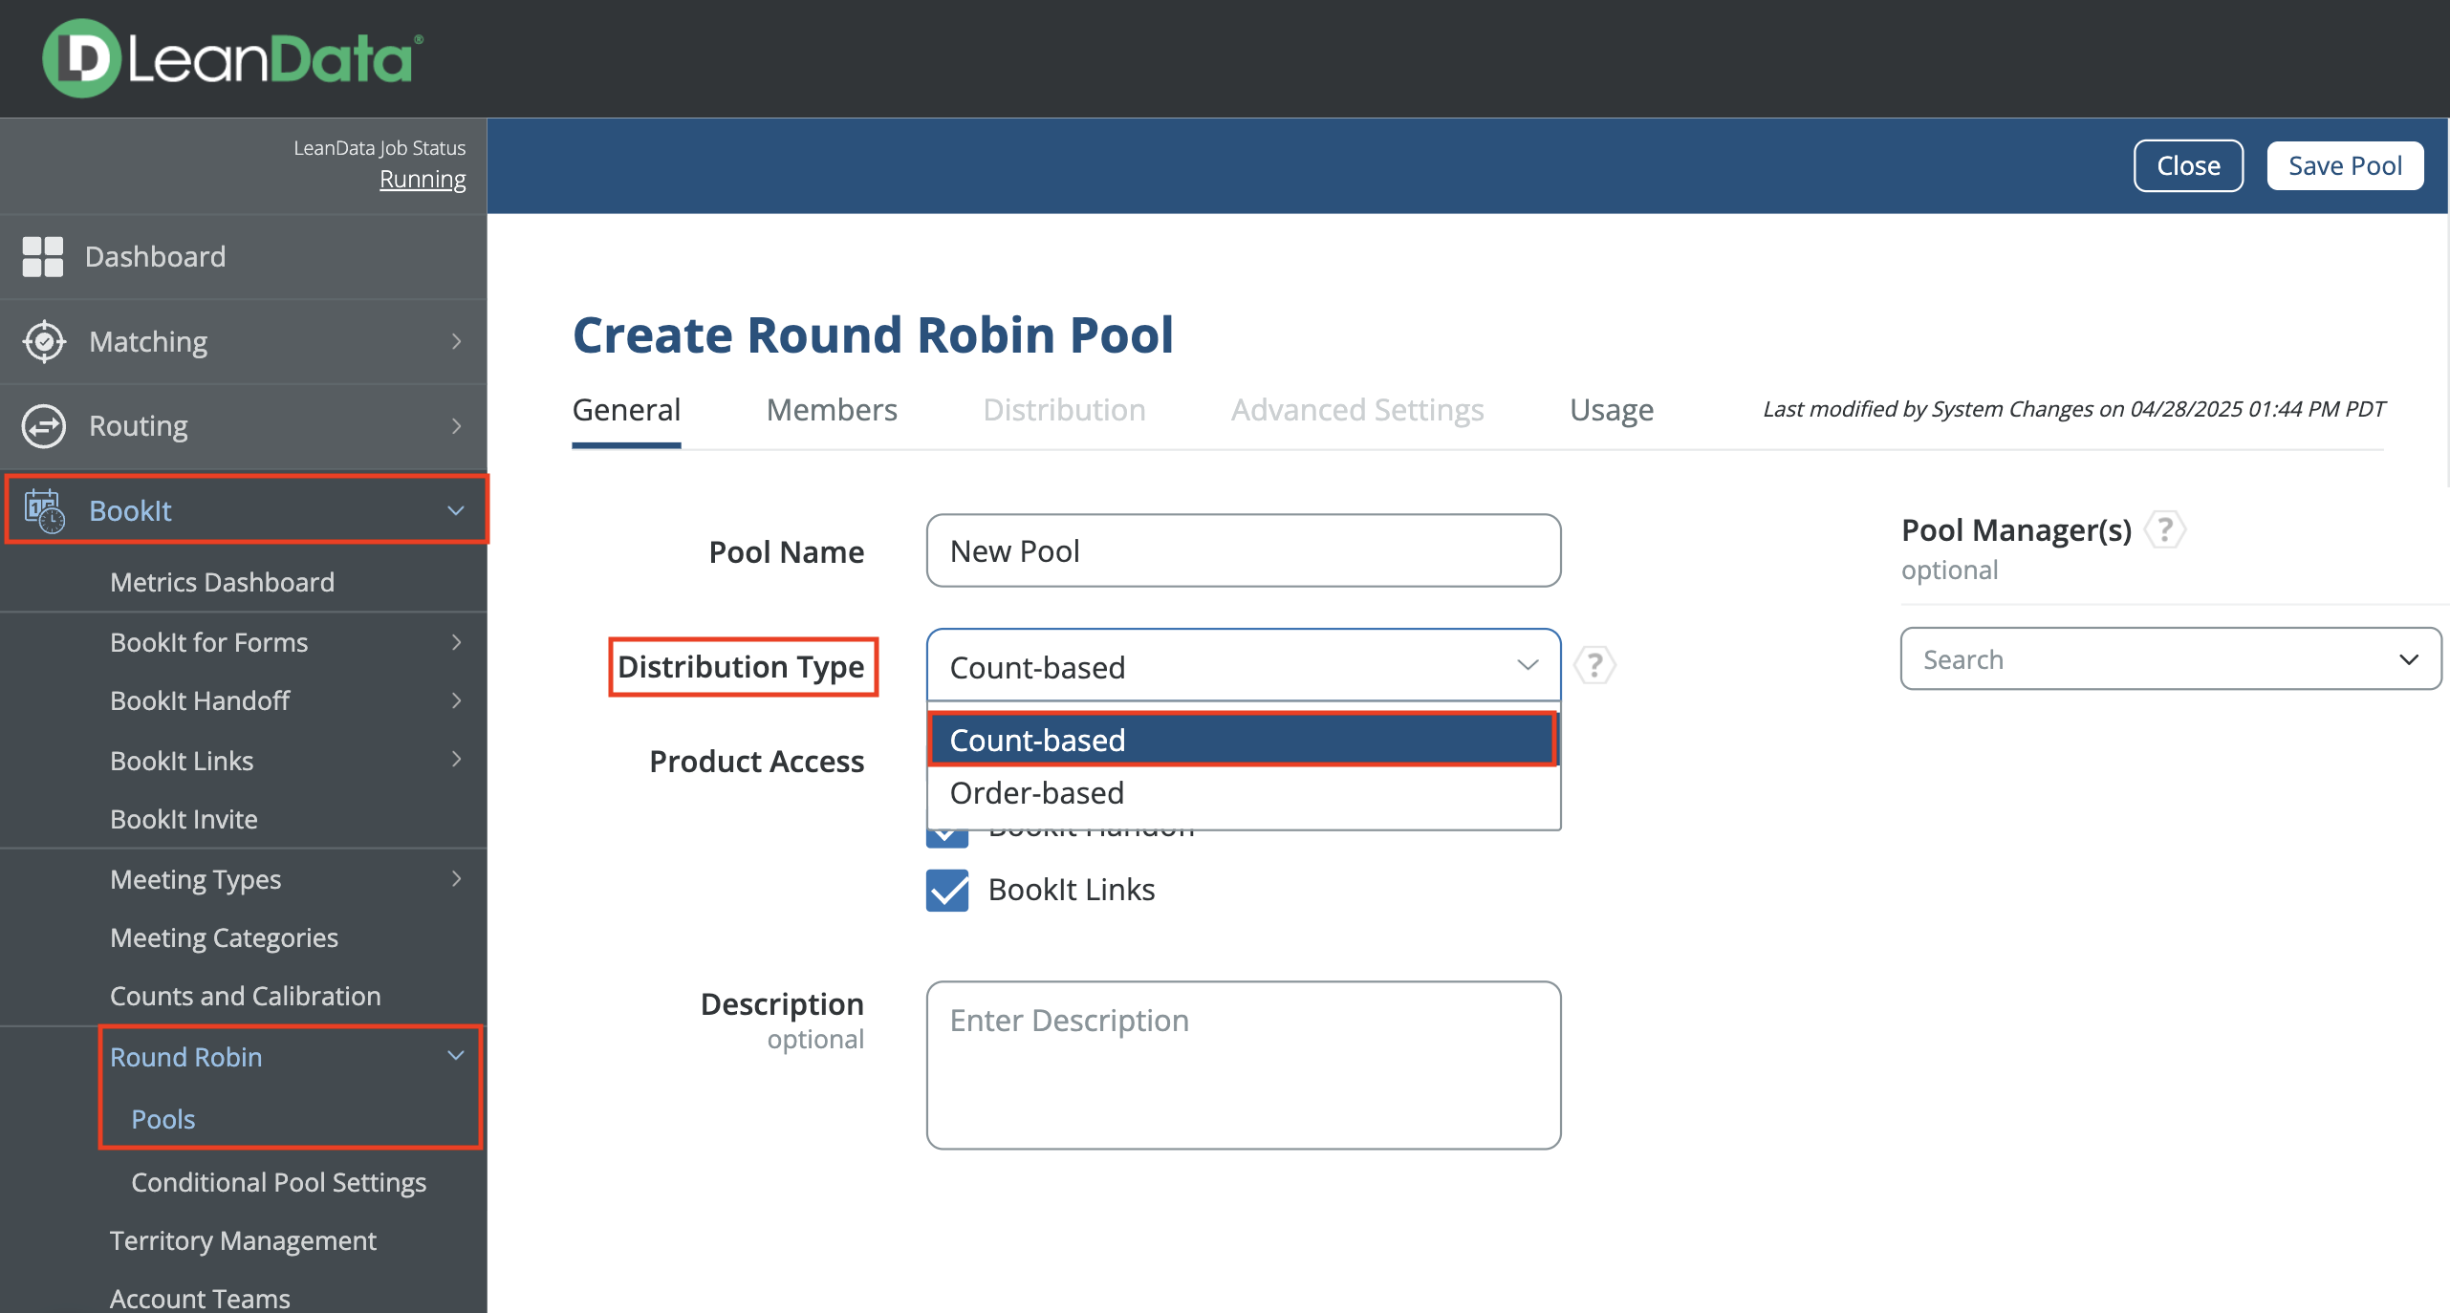Viewport: 2450px width, 1313px height.
Task: Click the Dashboard grid icon
Action: click(x=43, y=257)
